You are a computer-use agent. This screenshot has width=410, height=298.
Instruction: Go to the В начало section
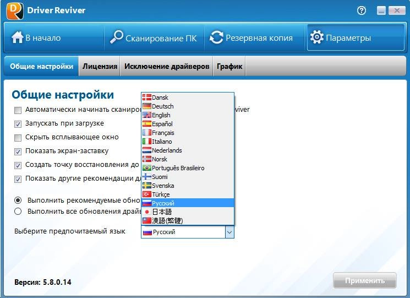point(54,37)
